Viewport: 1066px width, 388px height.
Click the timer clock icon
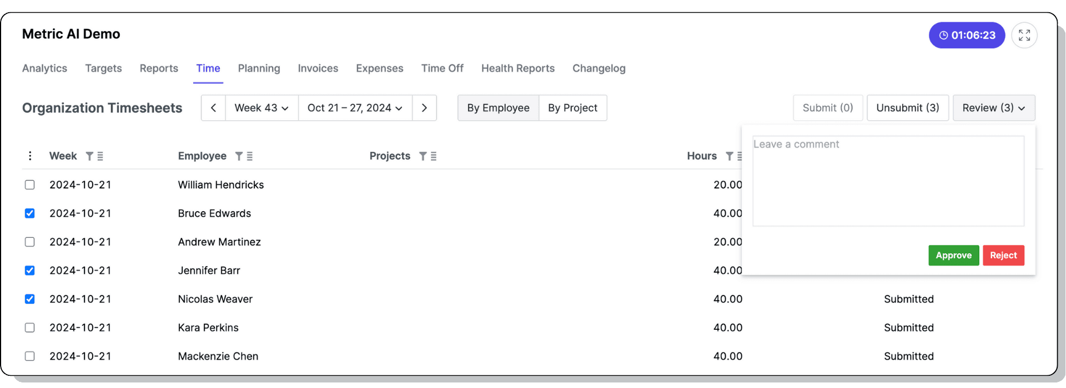[x=943, y=35]
